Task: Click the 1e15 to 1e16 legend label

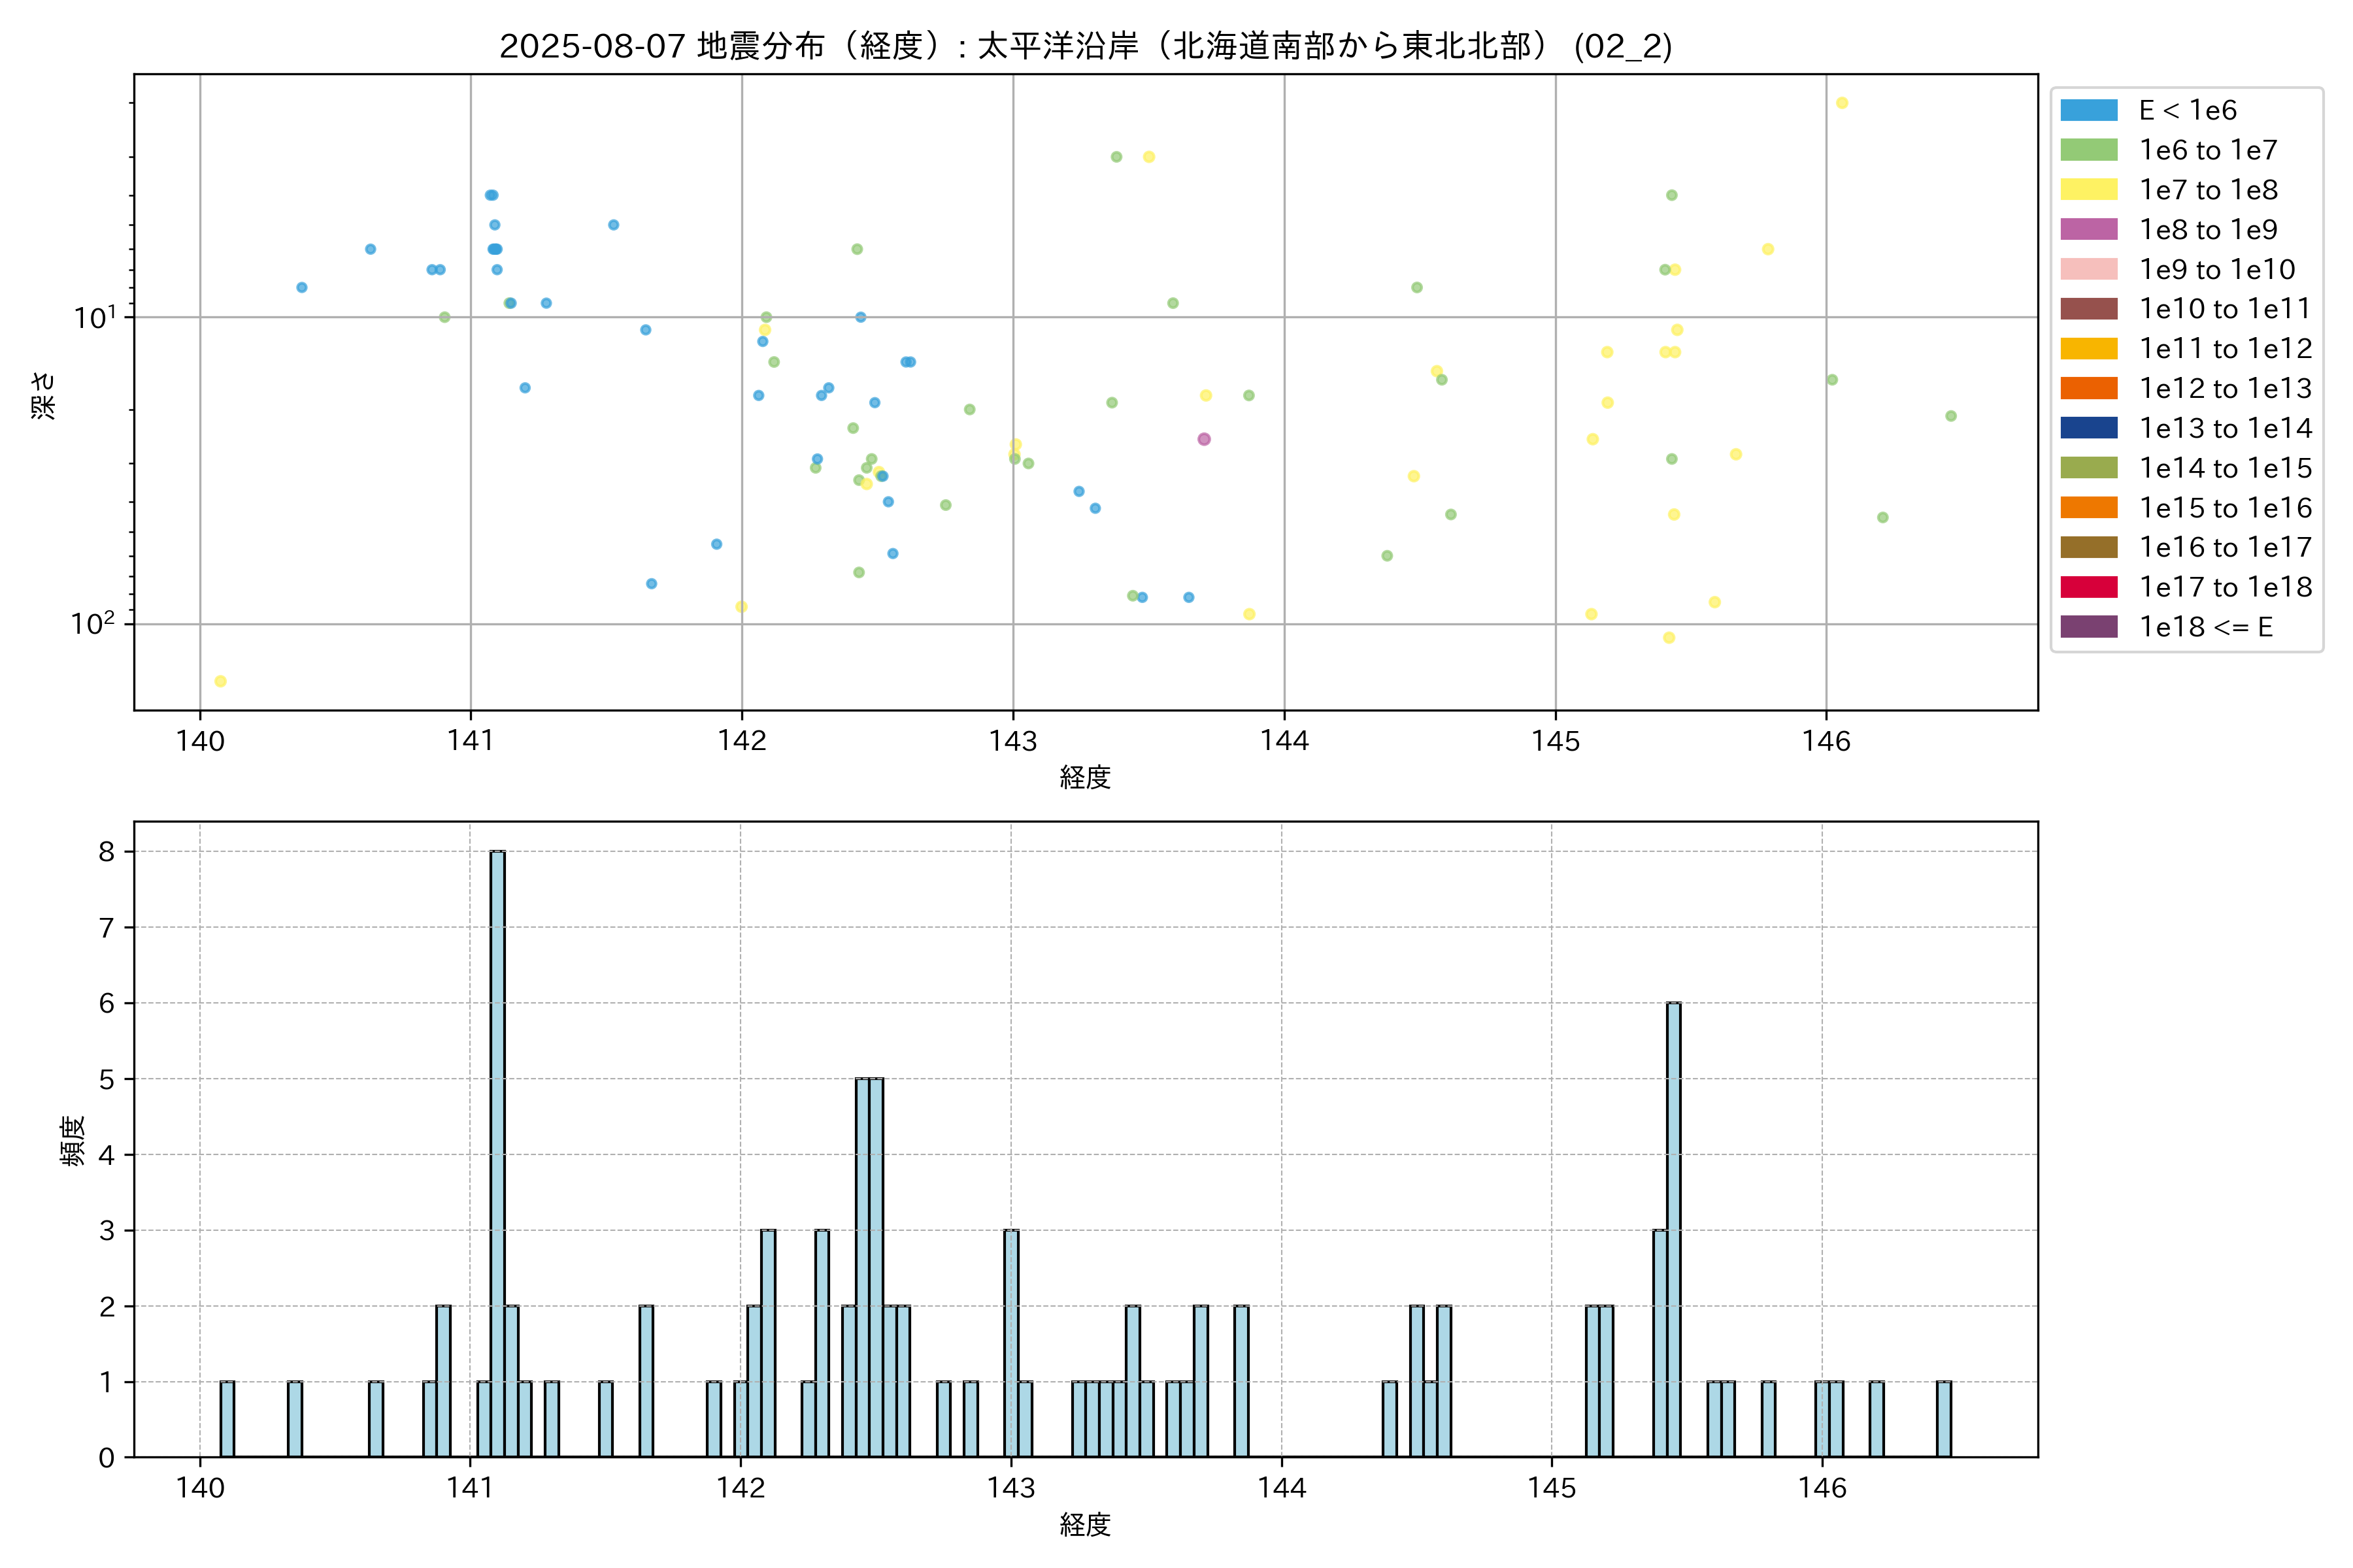Action: coord(2224,508)
